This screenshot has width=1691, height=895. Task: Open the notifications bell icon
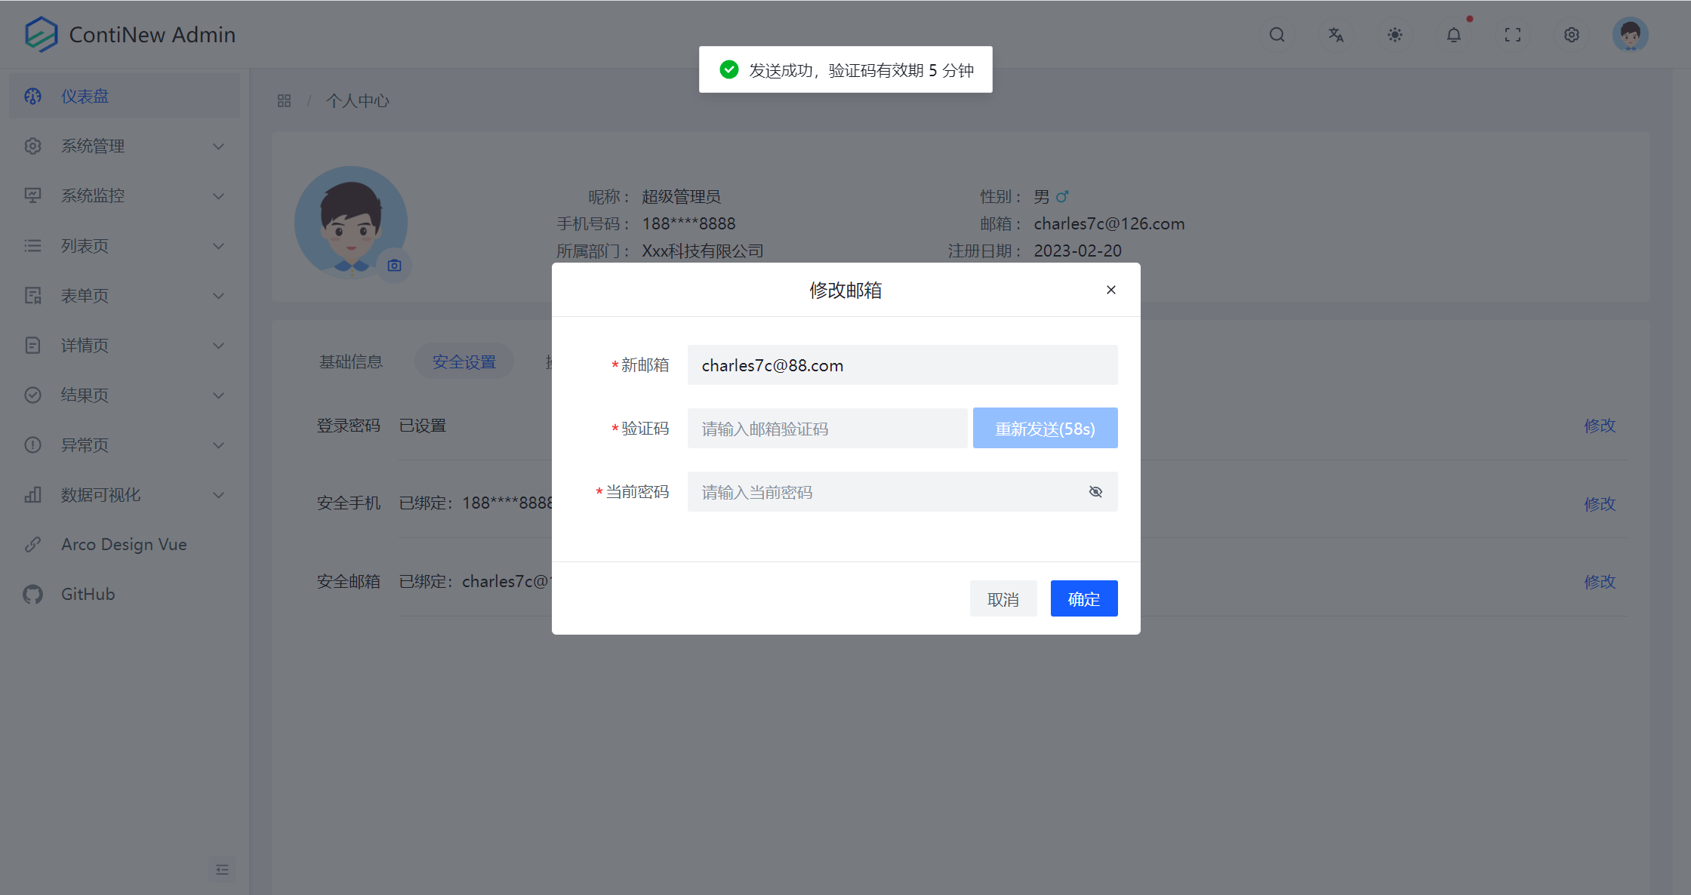(1453, 35)
